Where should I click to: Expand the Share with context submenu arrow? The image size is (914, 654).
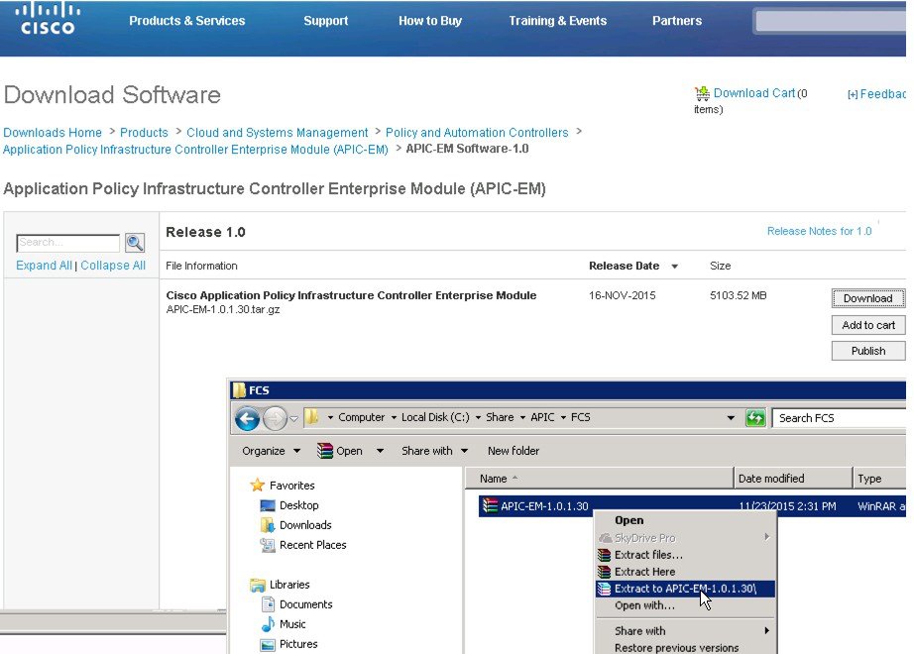(766, 630)
